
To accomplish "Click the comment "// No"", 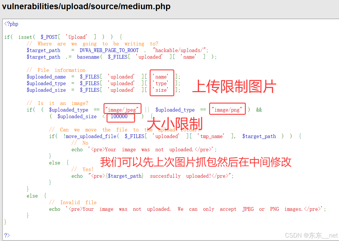I will tap(80, 143).
